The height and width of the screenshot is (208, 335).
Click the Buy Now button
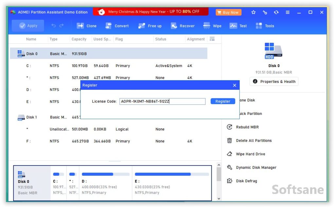point(228,12)
